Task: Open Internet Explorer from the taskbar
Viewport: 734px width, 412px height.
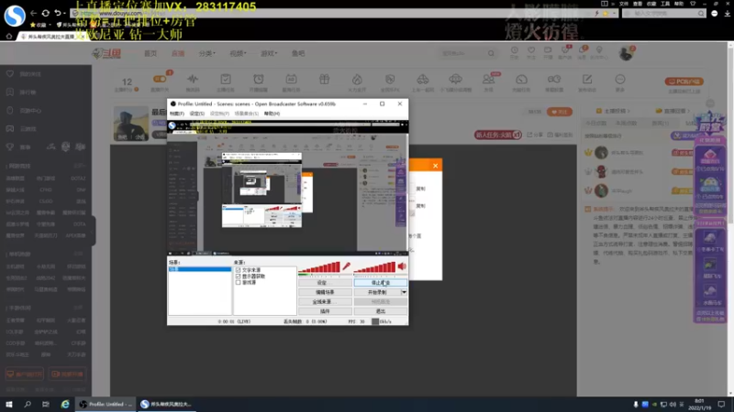Action: coord(65,404)
